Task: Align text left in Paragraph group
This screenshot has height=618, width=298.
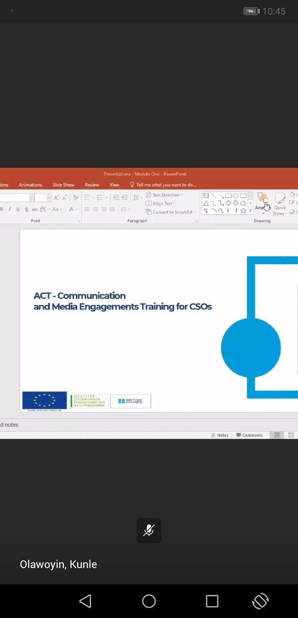Action: (x=87, y=209)
